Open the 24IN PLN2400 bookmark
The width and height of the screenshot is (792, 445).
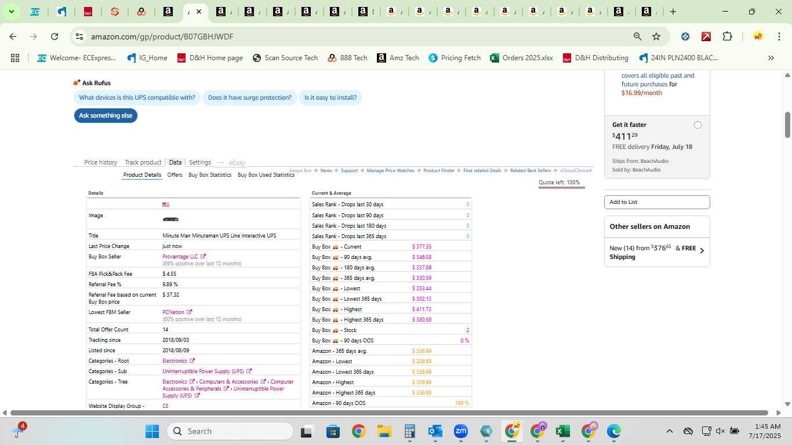[x=678, y=58]
